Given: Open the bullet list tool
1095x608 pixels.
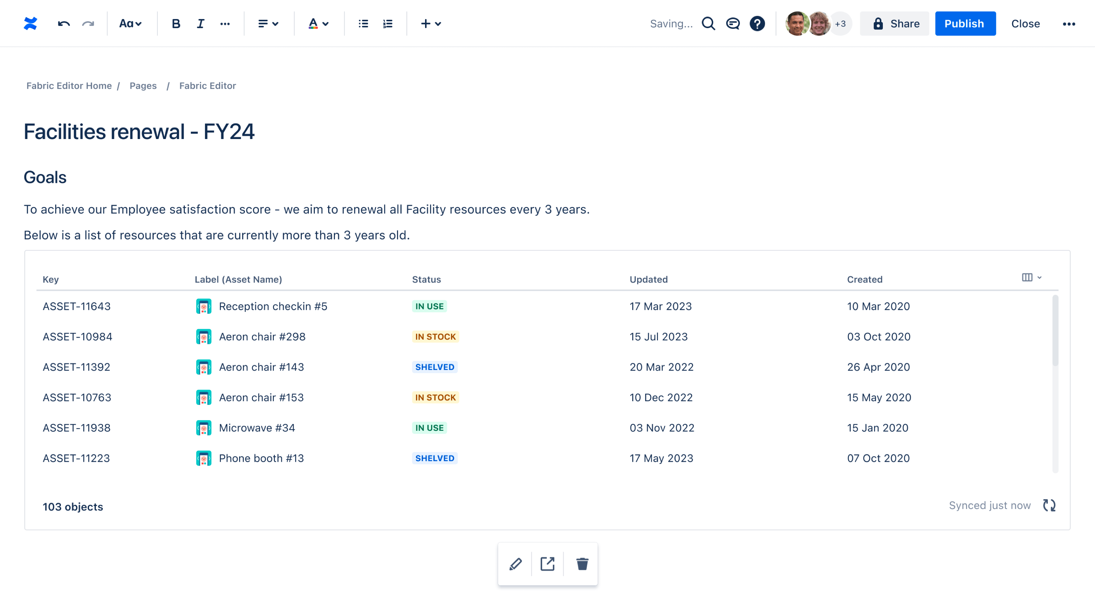Looking at the screenshot, I should [363, 23].
